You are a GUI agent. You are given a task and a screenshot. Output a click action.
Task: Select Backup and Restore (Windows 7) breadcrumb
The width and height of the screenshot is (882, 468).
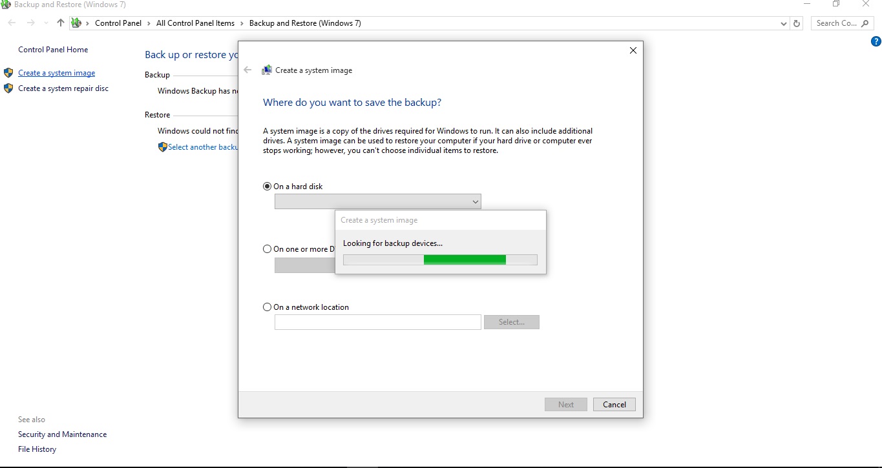305,23
